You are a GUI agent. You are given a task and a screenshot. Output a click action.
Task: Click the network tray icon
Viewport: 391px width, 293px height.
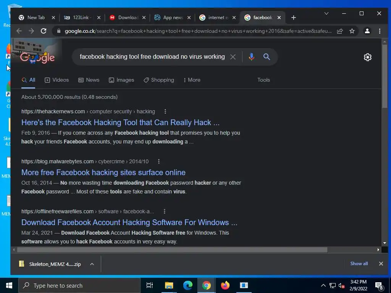[333, 285]
